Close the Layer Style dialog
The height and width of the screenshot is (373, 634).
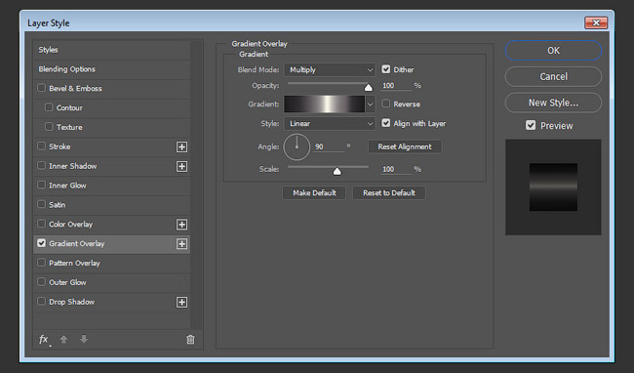tap(596, 22)
